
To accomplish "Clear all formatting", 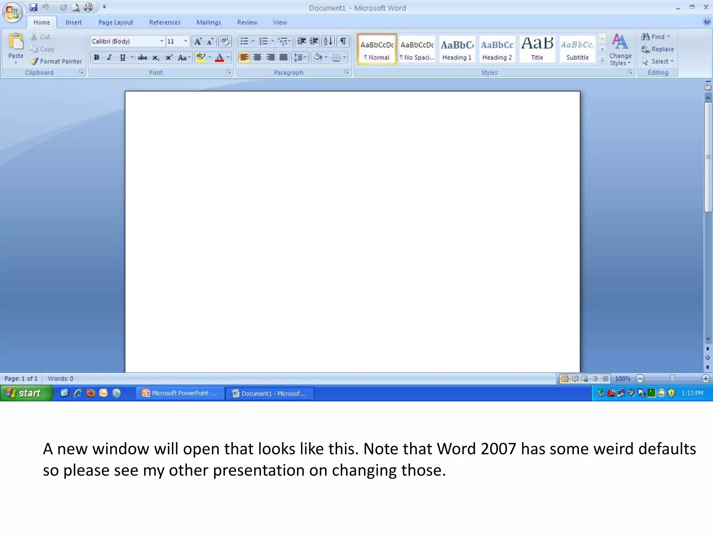I will point(225,41).
